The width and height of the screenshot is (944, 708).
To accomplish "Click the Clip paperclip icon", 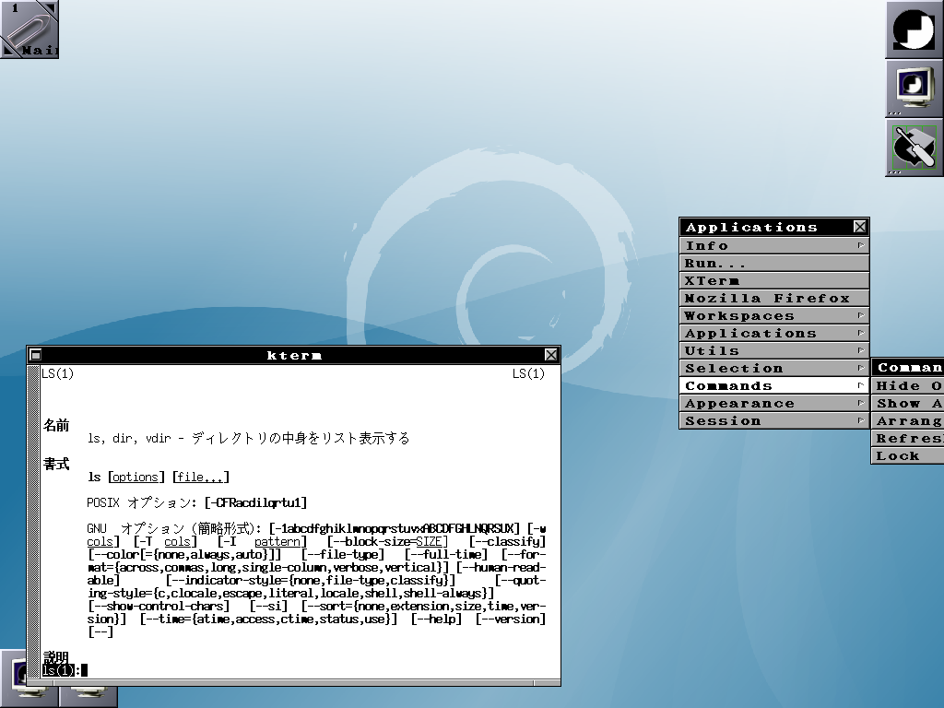I will (27, 29).
